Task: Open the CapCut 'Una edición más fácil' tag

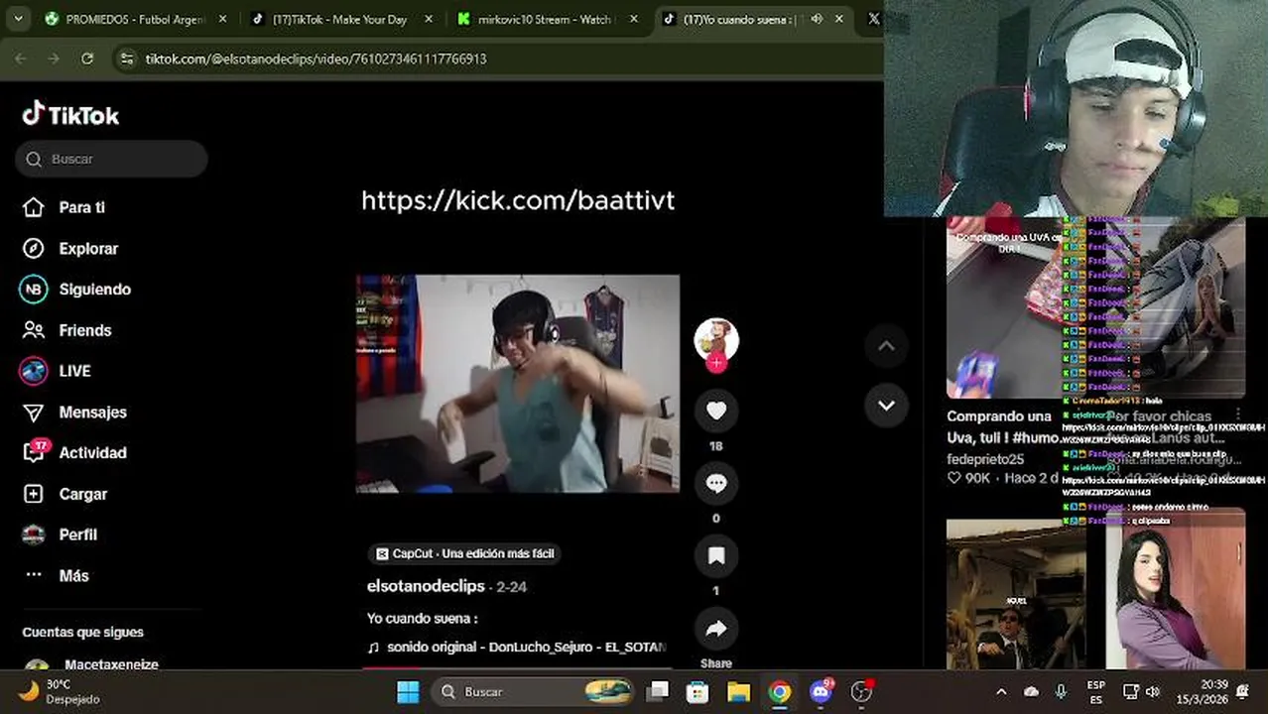Action: tap(464, 553)
